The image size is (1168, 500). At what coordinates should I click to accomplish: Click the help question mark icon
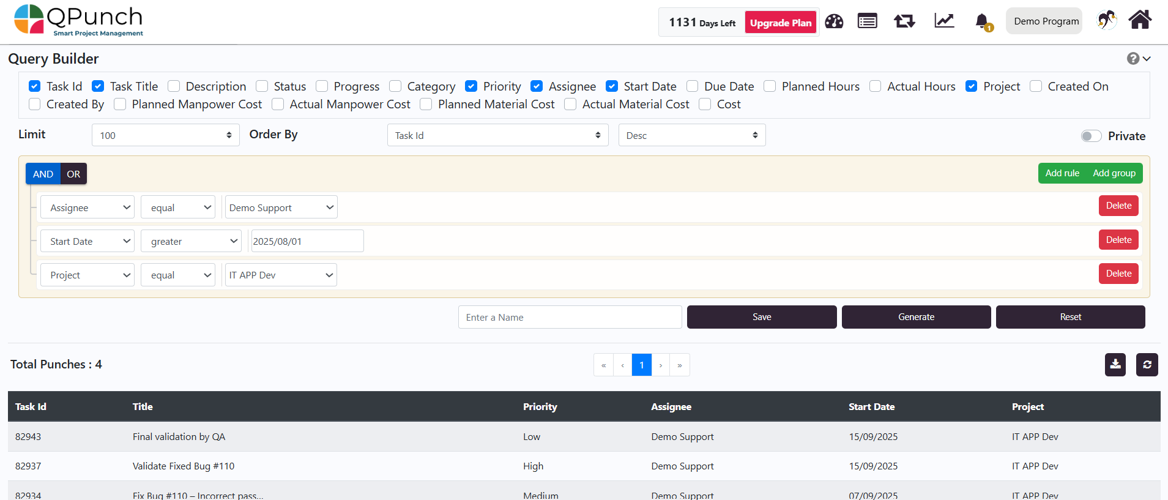(1133, 59)
